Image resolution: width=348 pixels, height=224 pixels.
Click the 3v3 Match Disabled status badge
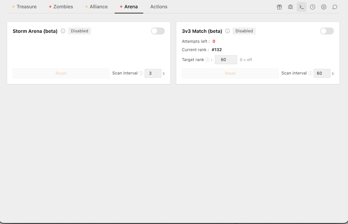(x=244, y=31)
